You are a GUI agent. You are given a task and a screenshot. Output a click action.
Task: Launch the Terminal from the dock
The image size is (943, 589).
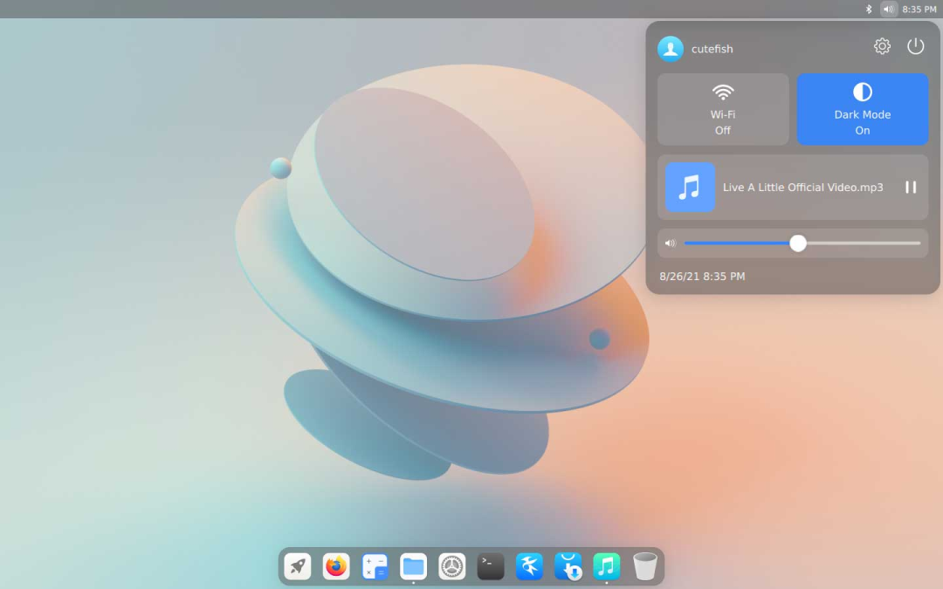[491, 566]
